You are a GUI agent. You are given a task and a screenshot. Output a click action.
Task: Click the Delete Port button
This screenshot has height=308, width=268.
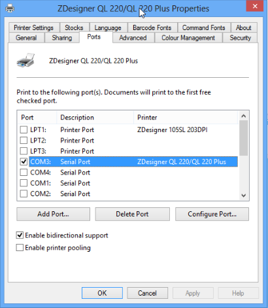coord(132,214)
